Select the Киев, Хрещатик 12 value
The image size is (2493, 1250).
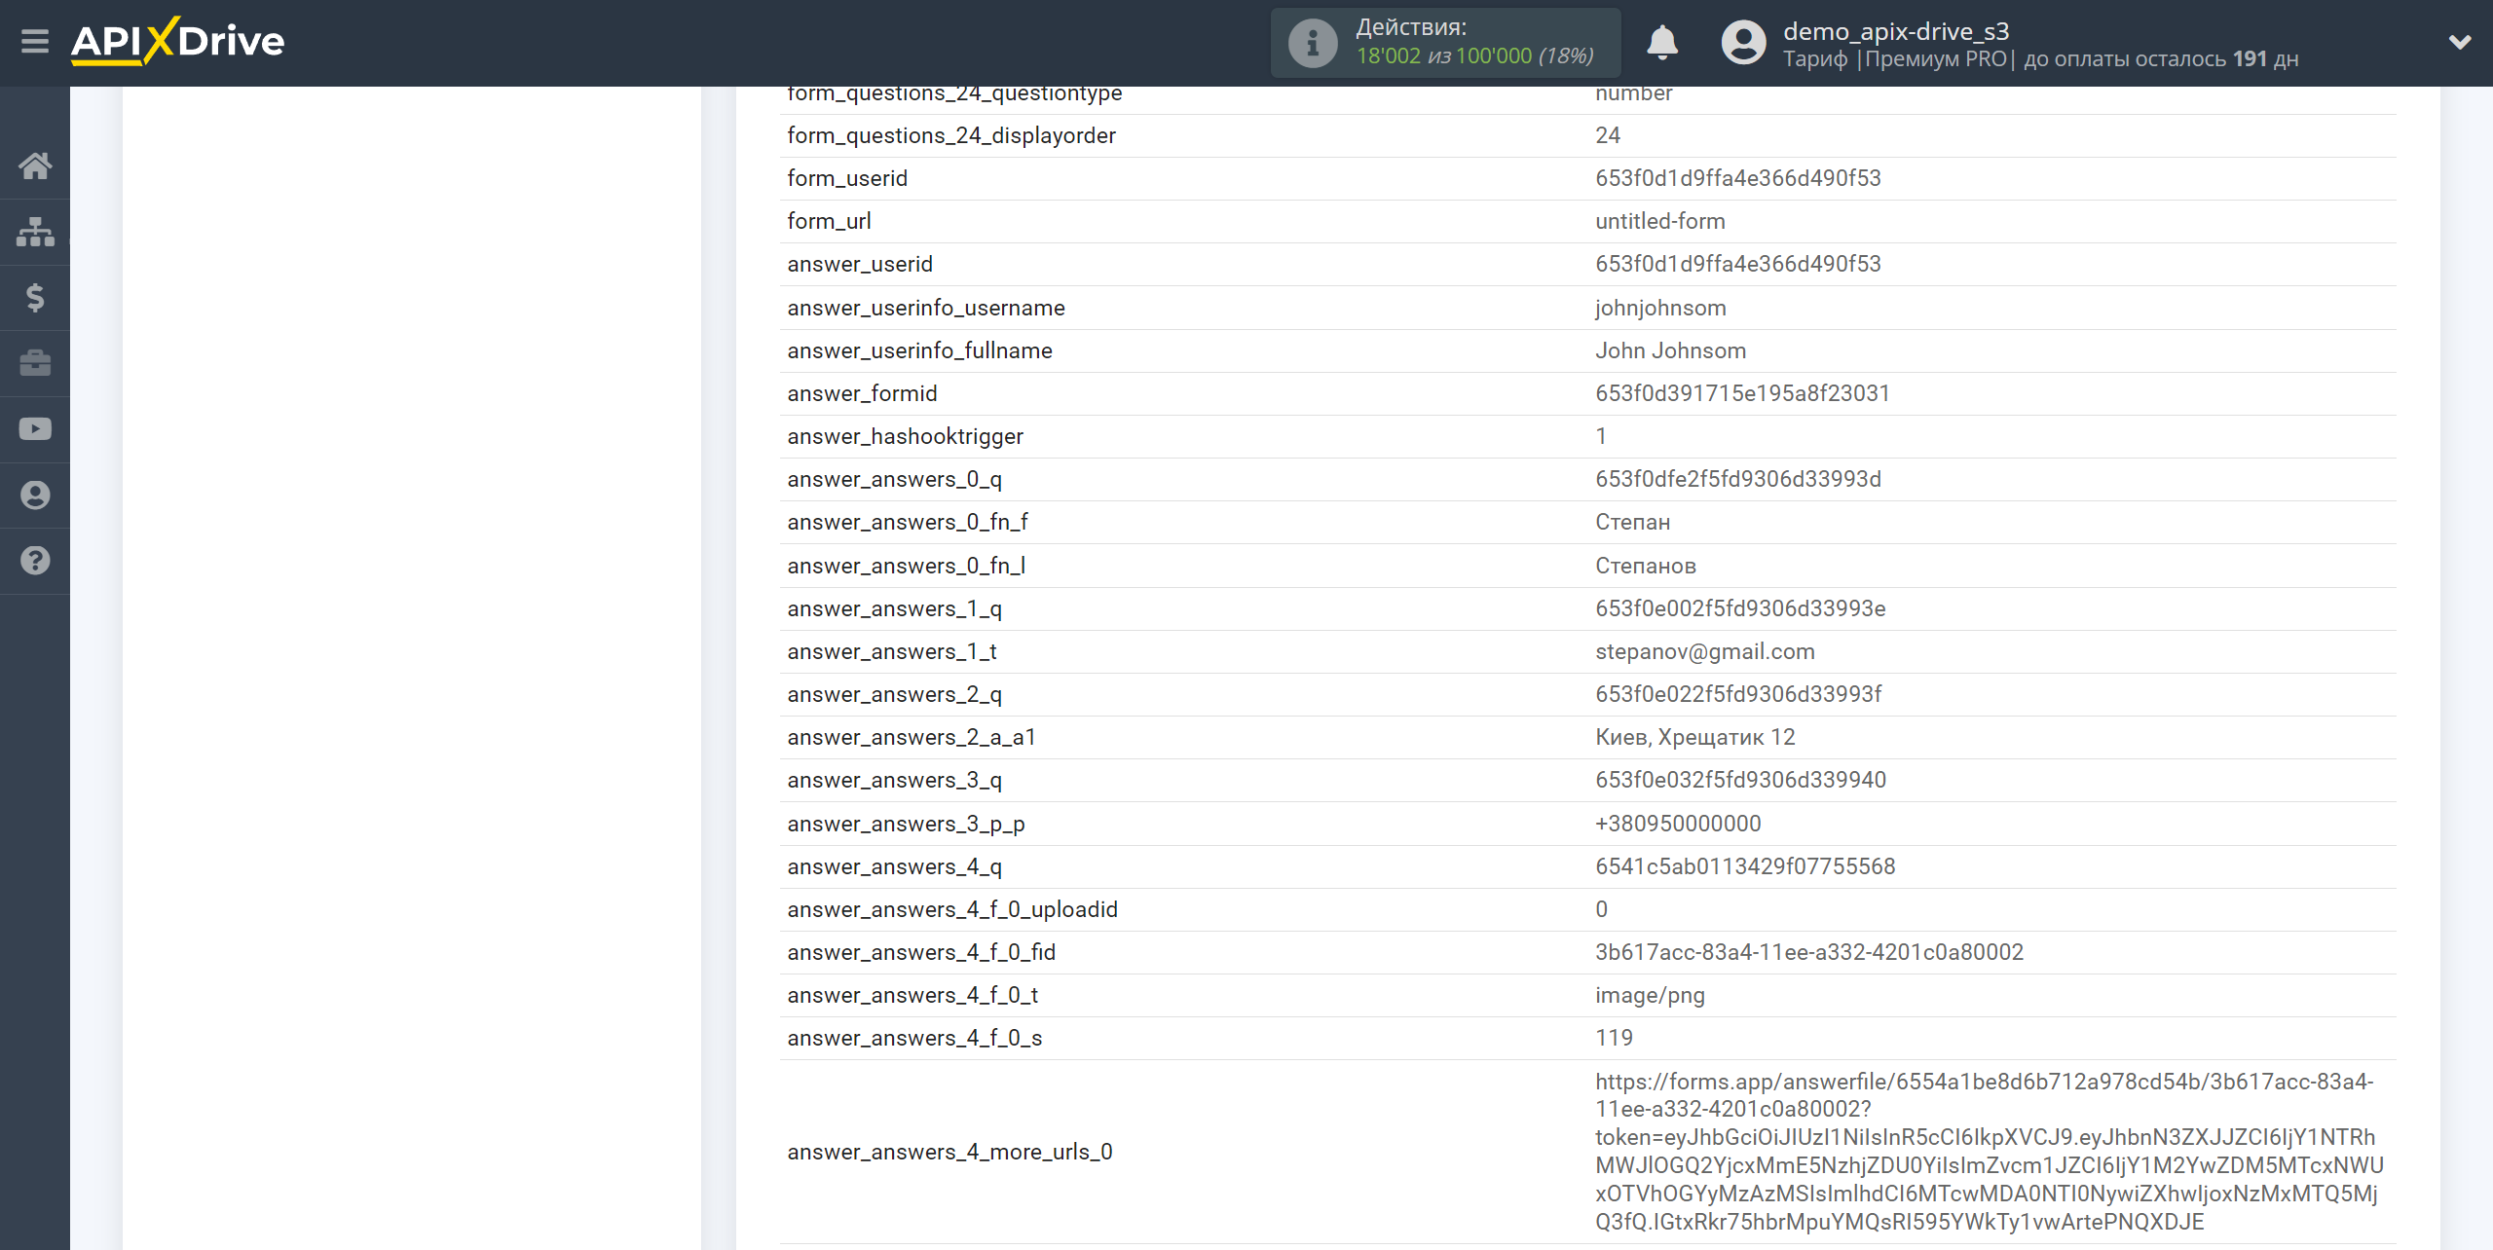[x=1694, y=737]
